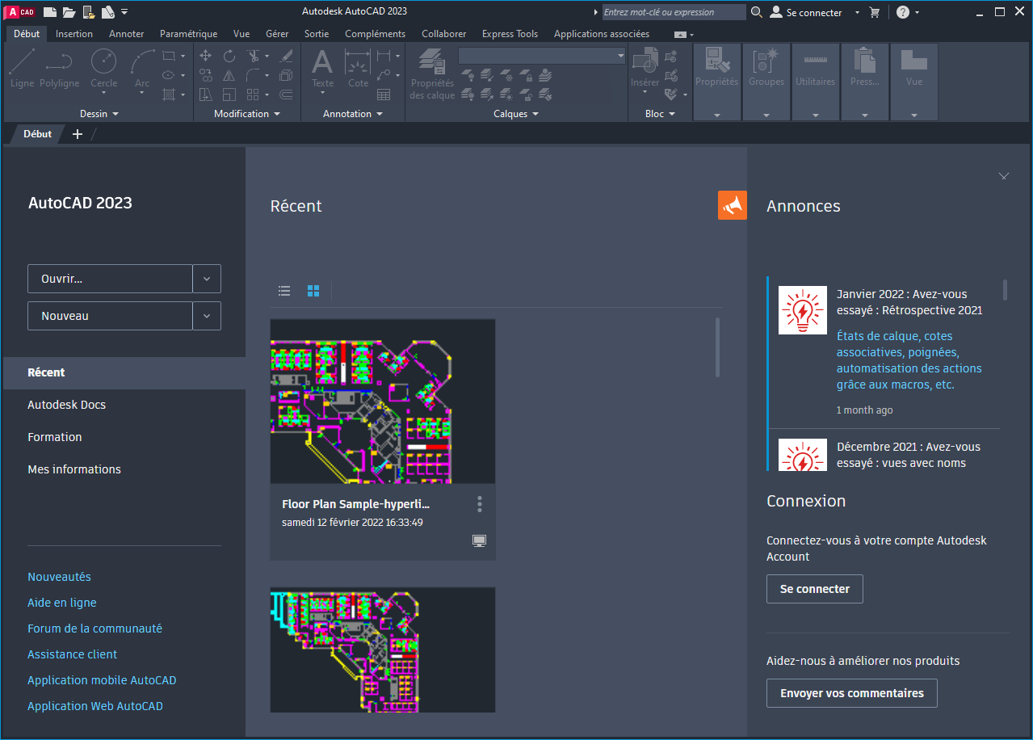Click the Copy tool icon
Viewport: 1033px width, 740px height.
[x=206, y=75]
